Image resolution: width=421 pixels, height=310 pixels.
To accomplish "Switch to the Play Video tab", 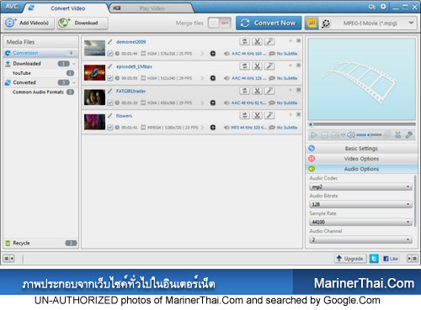I will click(x=152, y=8).
